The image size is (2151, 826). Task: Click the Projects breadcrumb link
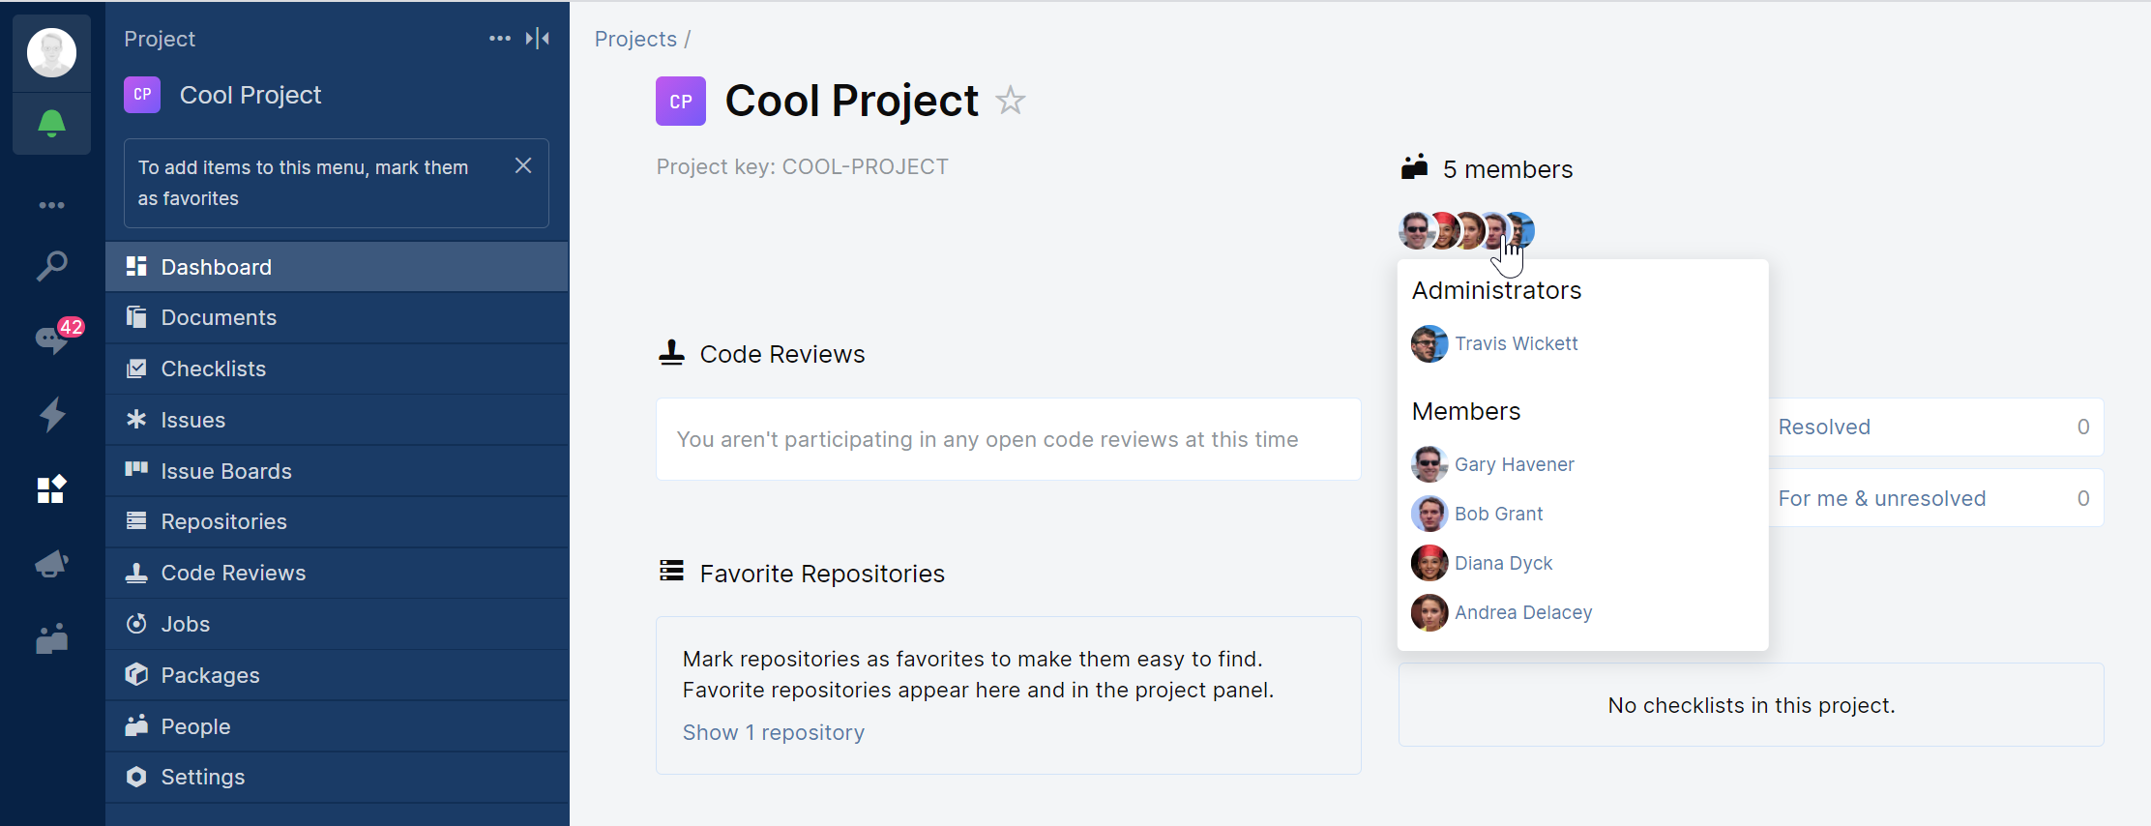[x=635, y=40]
